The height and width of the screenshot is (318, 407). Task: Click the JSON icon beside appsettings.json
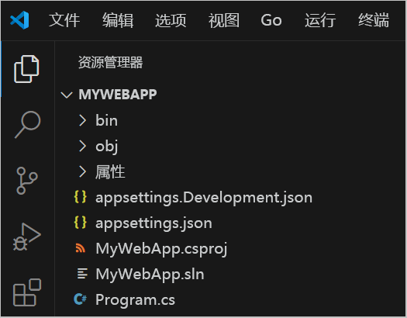80,223
